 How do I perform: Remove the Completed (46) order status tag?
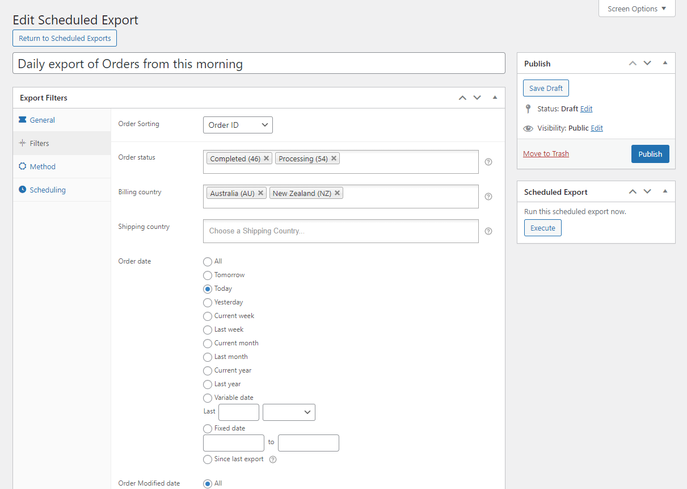[266, 158]
